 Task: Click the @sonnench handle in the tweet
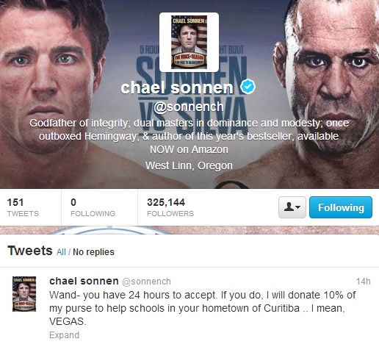coord(146,282)
